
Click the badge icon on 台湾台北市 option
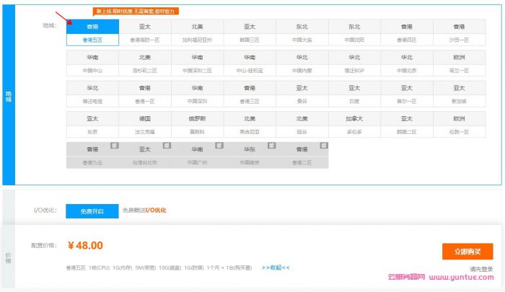(167, 146)
